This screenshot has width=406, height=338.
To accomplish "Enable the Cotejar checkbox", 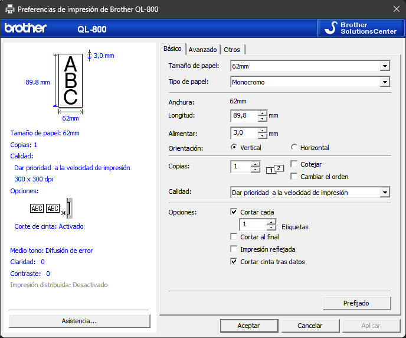I will point(294,164).
